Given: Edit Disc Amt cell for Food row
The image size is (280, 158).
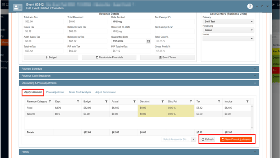Looking at the screenshot, I should (152, 108).
